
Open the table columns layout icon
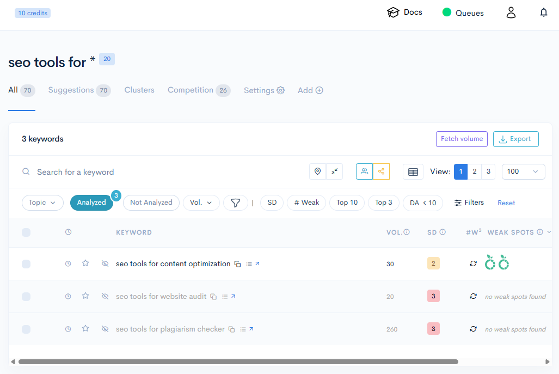click(413, 172)
